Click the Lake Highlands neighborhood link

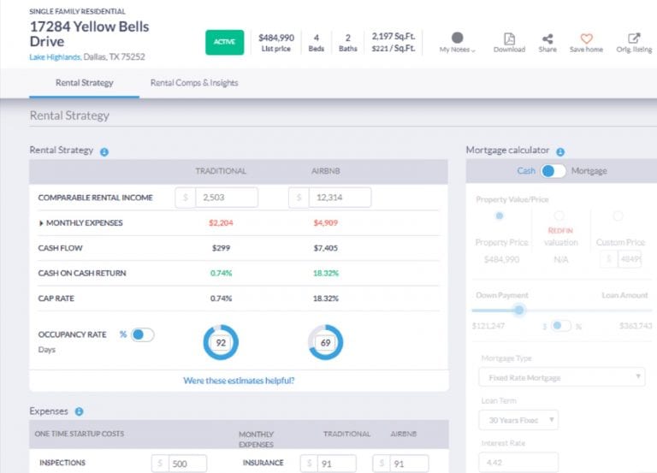pos(56,57)
